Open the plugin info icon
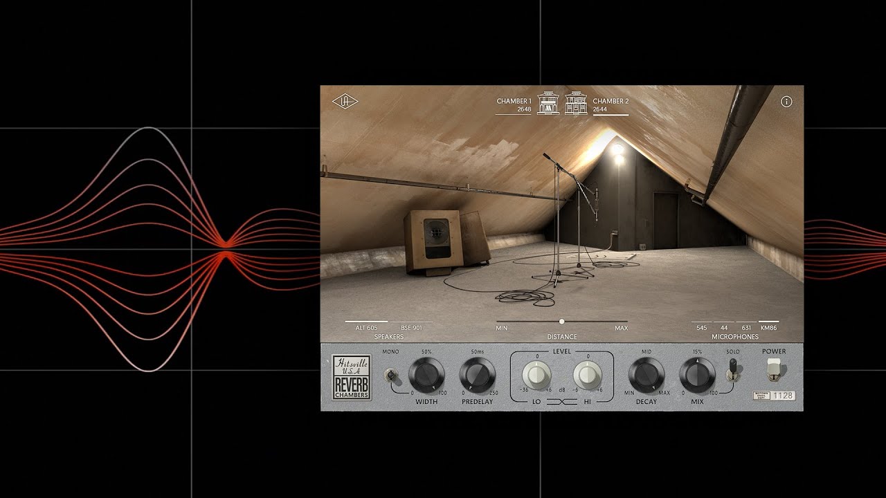Viewport: 886px width, 498px height. pos(786,102)
